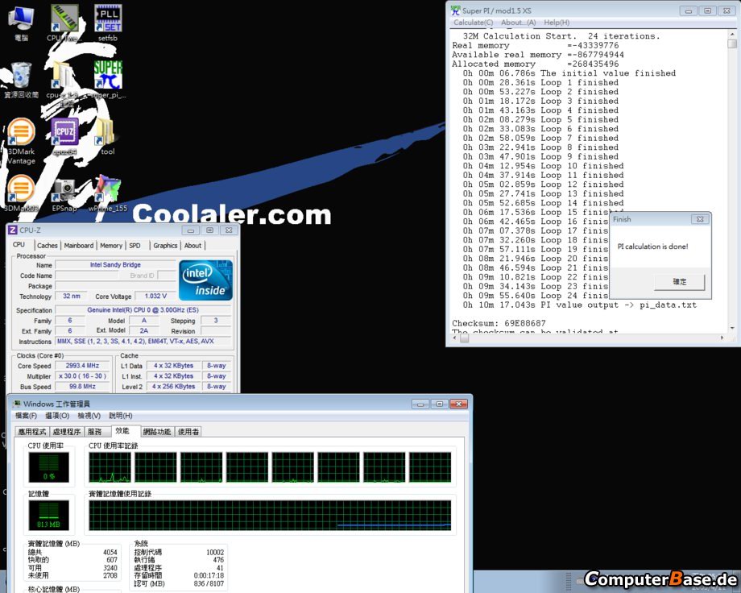The width and height of the screenshot is (741, 593).
Task: Switch to the Mainboard tab in CPU-Z
Action: point(79,246)
